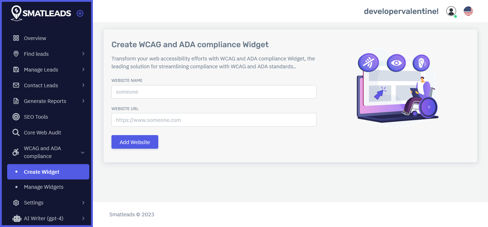This screenshot has height=227, width=488.
Task: Click the Smatleads logo icon
Action: coord(16,13)
